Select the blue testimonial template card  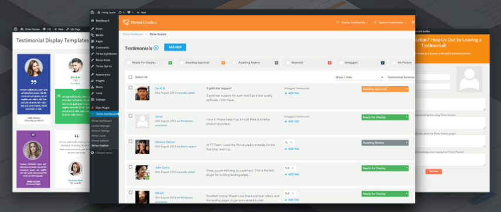tap(33, 84)
